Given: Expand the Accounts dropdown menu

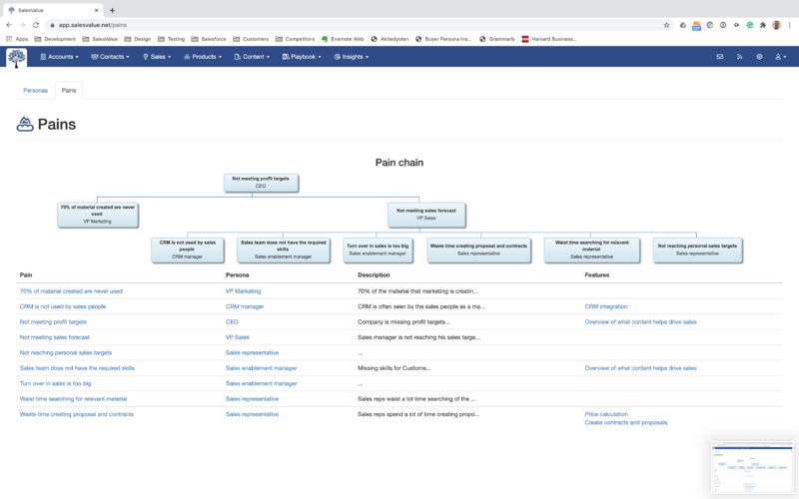Looking at the screenshot, I should 61,57.
